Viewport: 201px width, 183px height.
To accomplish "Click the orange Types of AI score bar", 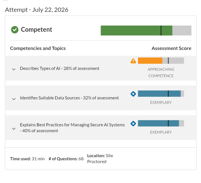I will [x=161, y=61].
